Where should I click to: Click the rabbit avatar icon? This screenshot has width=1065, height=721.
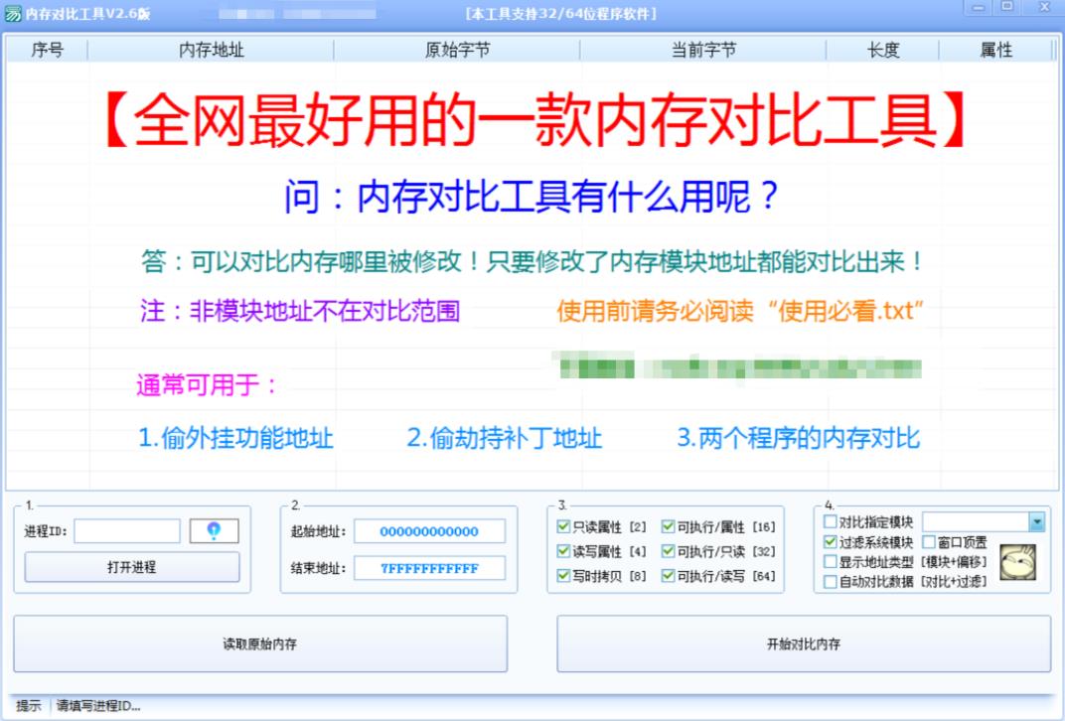1017,562
